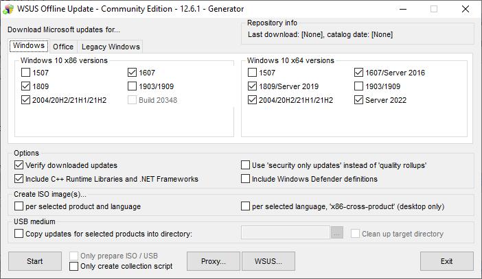
Task: Open the Office tab
Action: (63, 47)
